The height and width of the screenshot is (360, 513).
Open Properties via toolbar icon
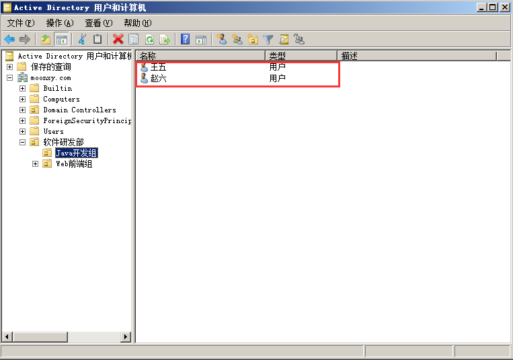[x=134, y=40]
